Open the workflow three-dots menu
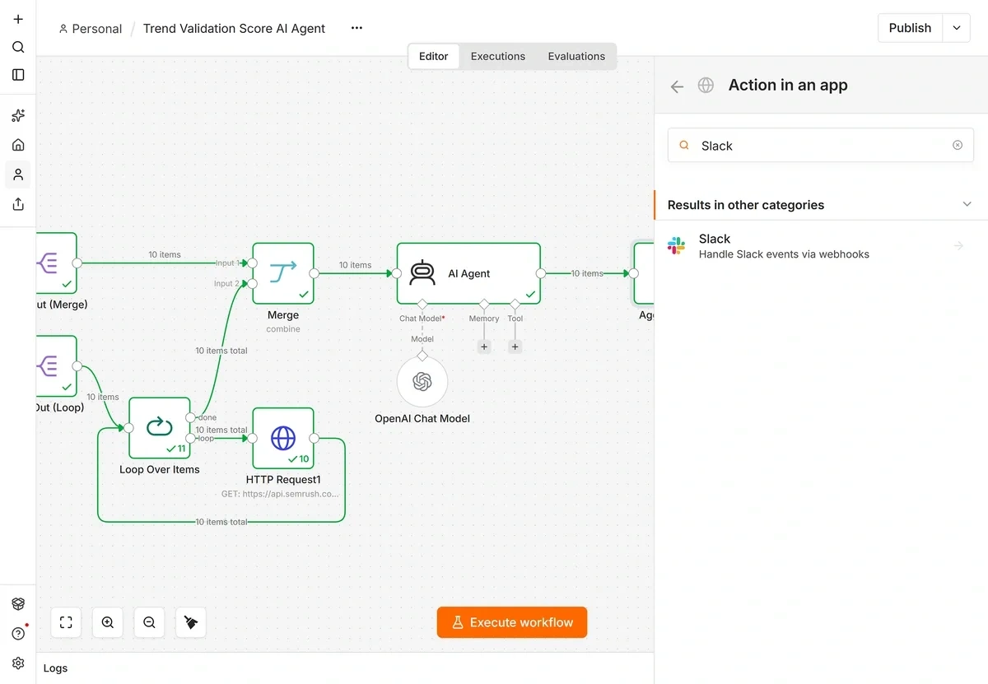988x684 pixels. (x=357, y=28)
